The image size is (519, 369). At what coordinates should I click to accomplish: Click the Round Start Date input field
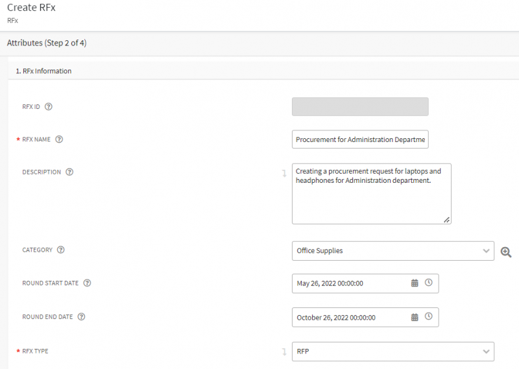point(350,283)
